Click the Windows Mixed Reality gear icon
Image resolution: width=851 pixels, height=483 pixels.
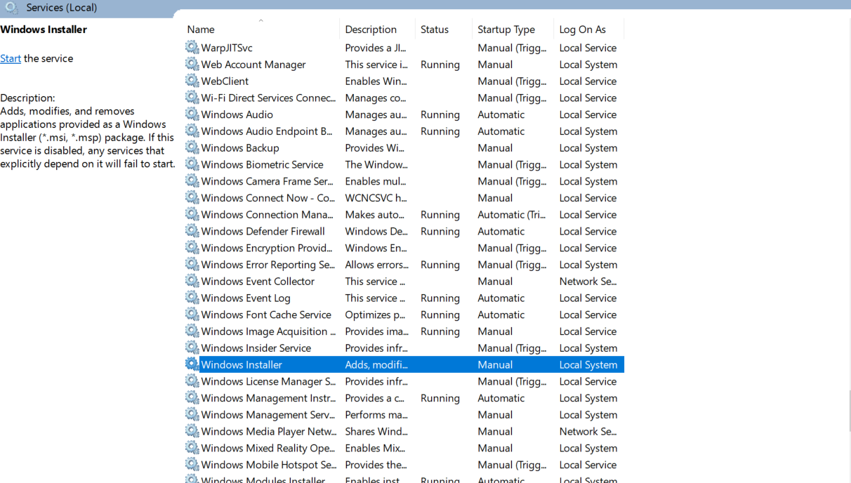pos(192,448)
